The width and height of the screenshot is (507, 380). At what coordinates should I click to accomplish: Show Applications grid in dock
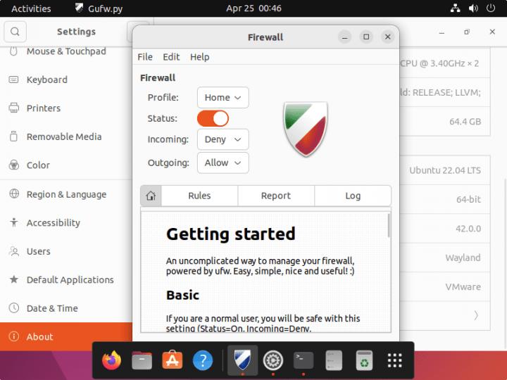click(x=395, y=360)
